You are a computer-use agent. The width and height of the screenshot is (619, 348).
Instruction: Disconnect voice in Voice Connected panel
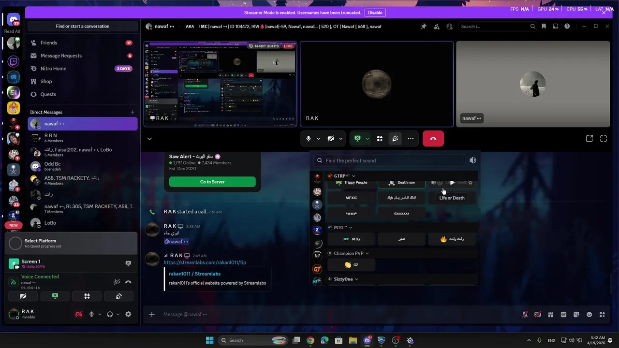tap(128, 282)
